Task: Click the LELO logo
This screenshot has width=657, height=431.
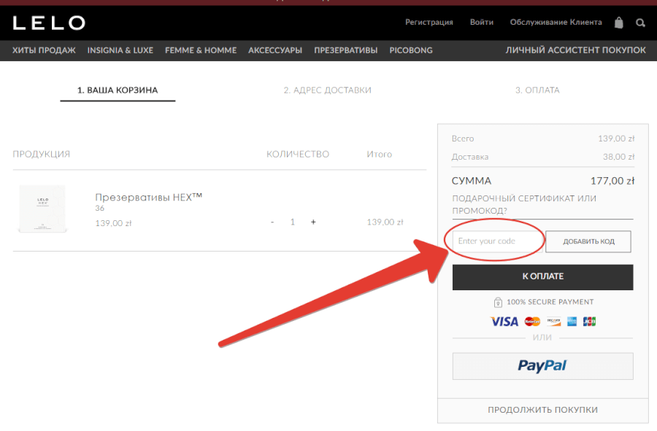Action: pyautogui.click(x=49, y=23)
